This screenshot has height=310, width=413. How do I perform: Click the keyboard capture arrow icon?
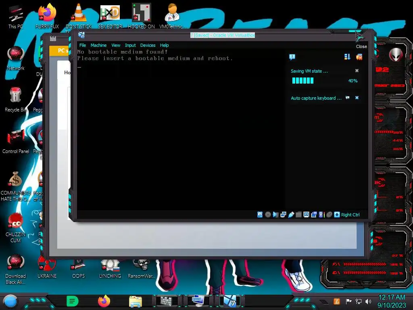pos(337,215)
